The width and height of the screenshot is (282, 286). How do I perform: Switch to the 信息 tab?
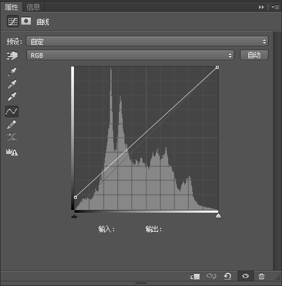point(34,7)
